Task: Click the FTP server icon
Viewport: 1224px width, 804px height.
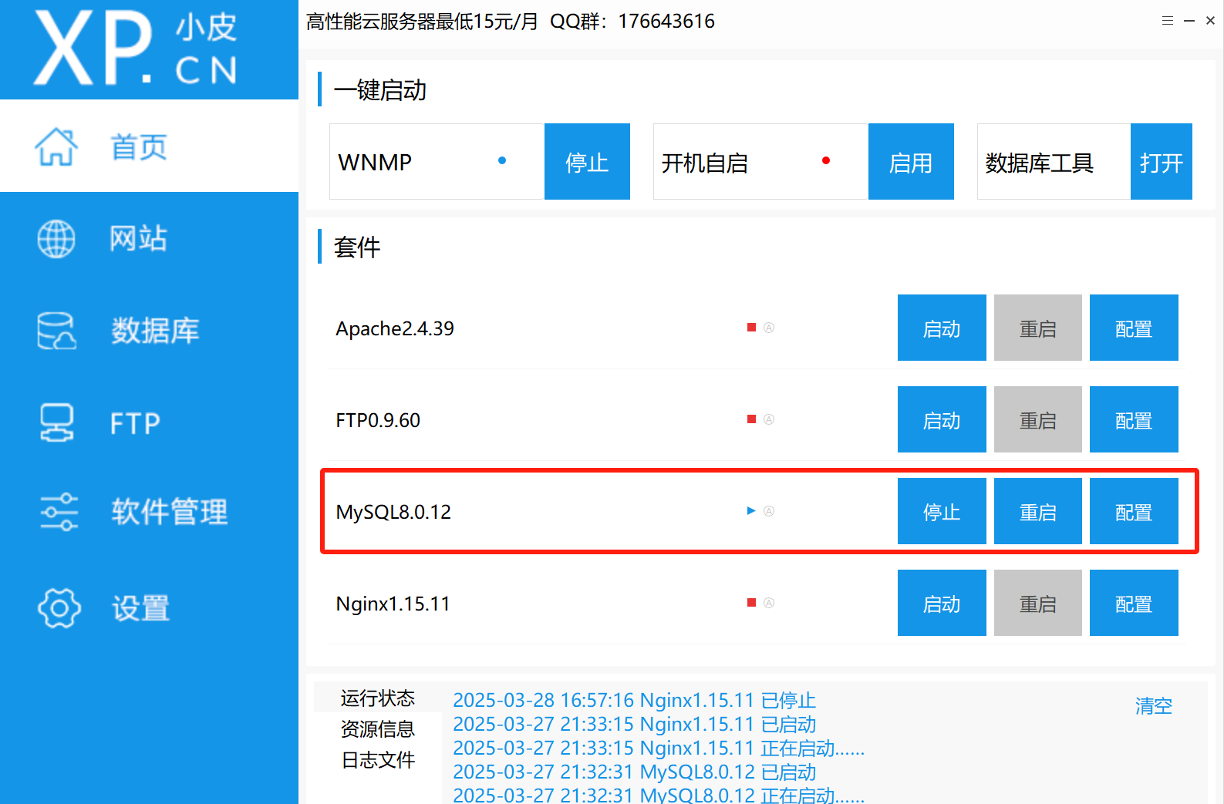Action: [x=57, y=423]
